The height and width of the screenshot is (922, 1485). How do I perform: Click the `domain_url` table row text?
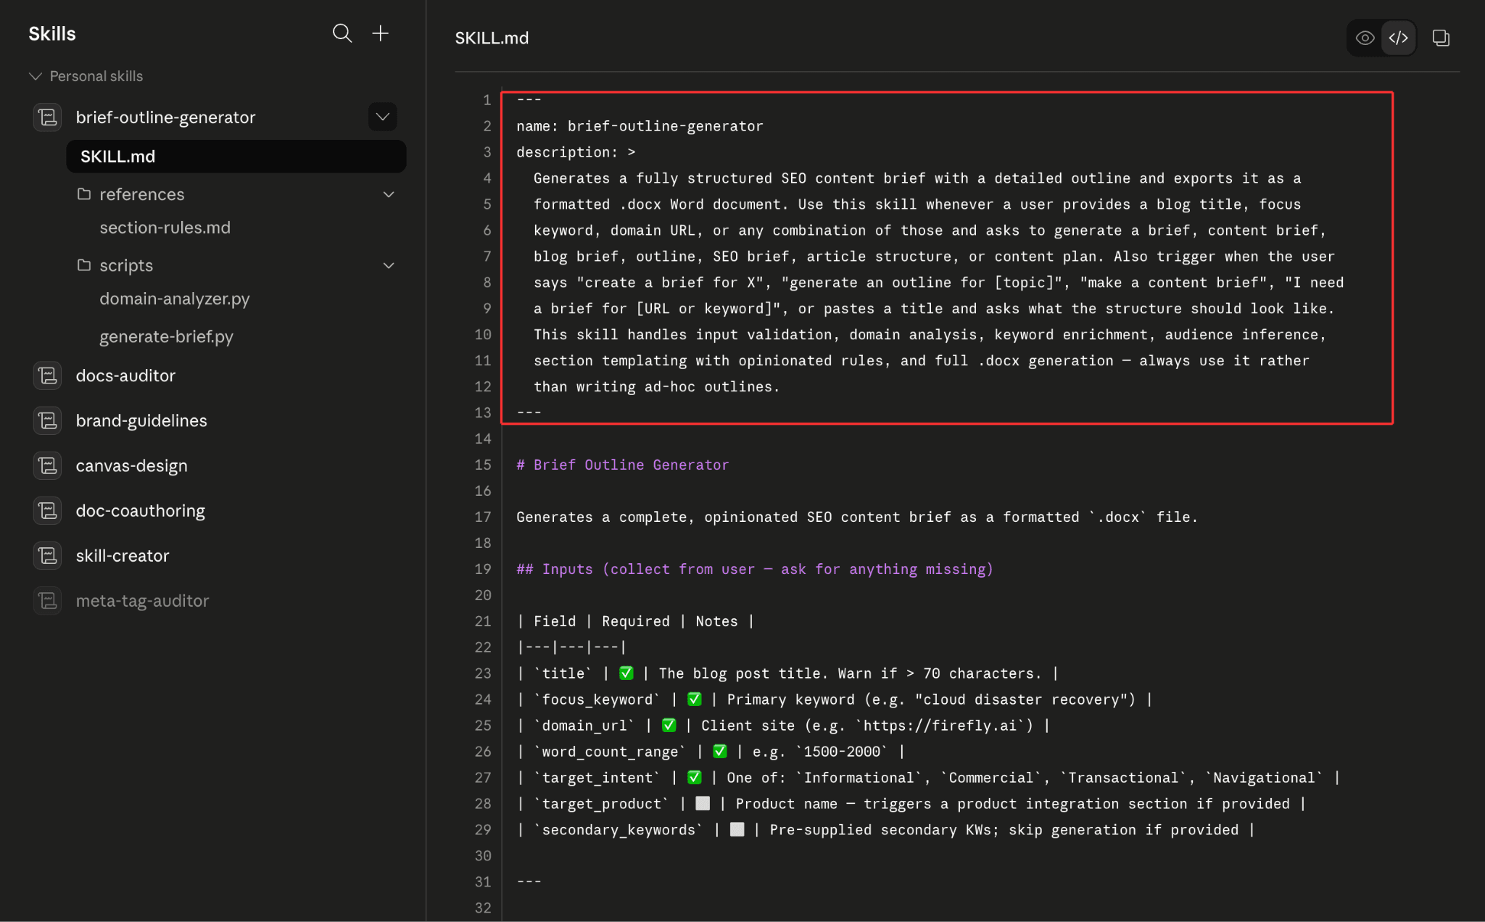(x=783, y=726)
